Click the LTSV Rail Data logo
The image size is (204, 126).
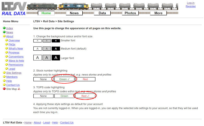[x=14, y=9]
